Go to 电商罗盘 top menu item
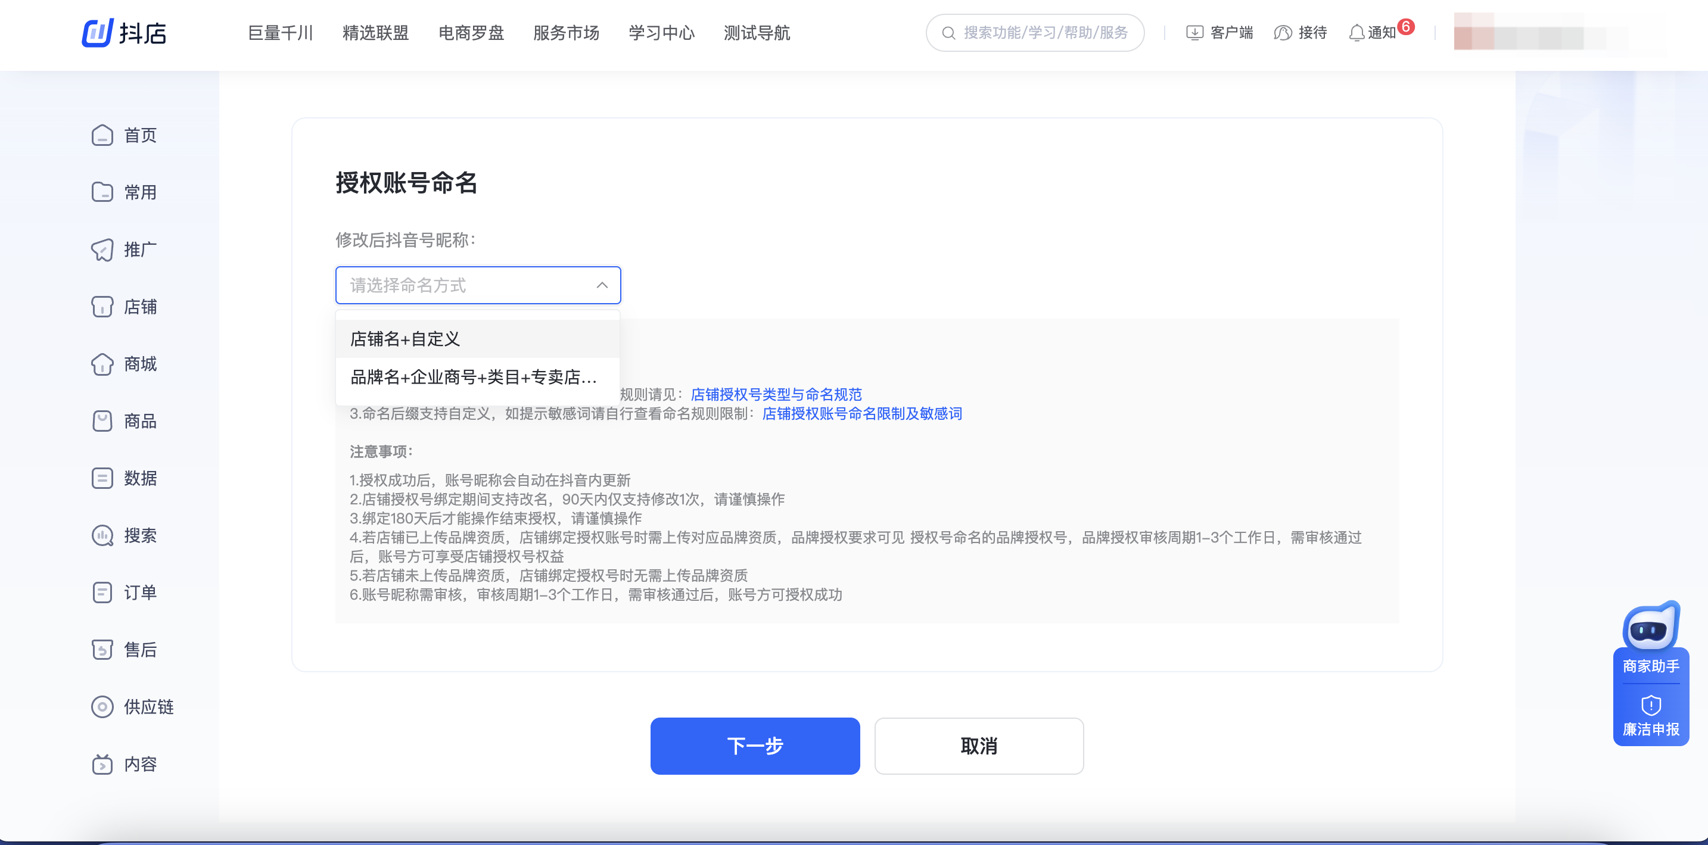1708x845 pixels. click(471, 33)
